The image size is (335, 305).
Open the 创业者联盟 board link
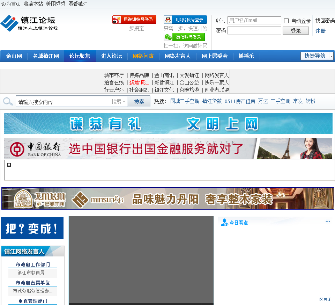coord(217,90)
